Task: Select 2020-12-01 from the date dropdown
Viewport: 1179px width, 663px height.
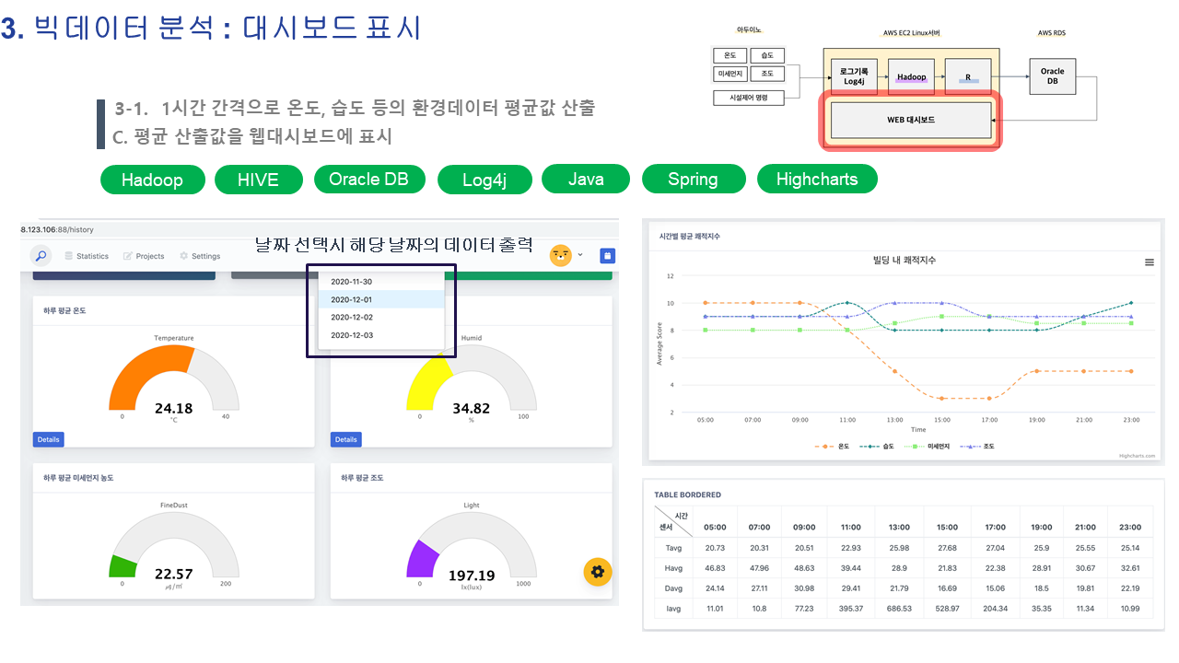Action: [x=351, y=299]
